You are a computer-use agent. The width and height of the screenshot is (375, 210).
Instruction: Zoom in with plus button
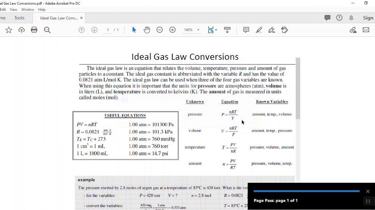click(x=173, y=30)
